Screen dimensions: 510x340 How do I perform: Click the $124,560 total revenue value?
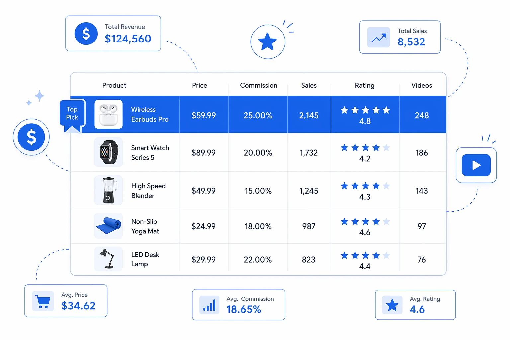tap(128, 39)
